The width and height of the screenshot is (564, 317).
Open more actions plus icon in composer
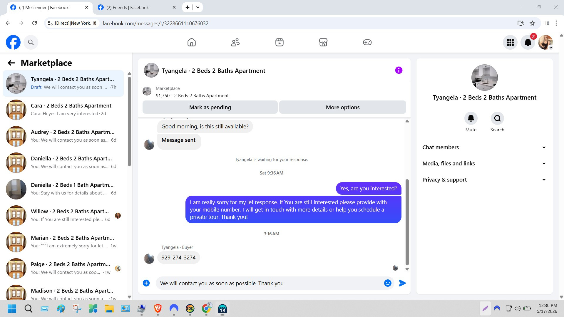(x=146, y=283)
